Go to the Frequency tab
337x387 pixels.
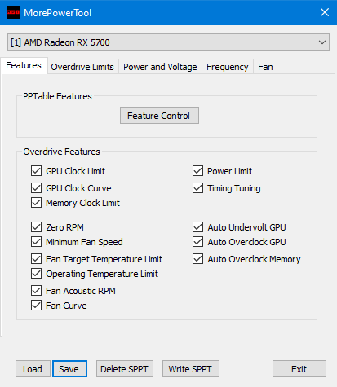click(228, 67)
